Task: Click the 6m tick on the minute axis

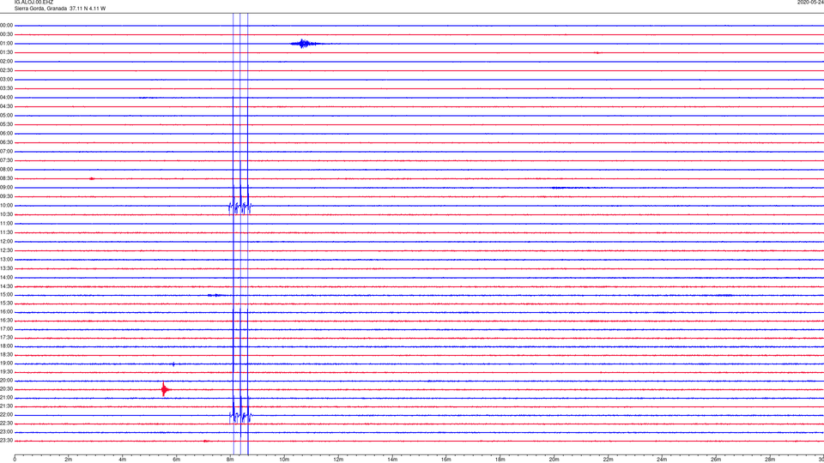Action: click(176, 460)
